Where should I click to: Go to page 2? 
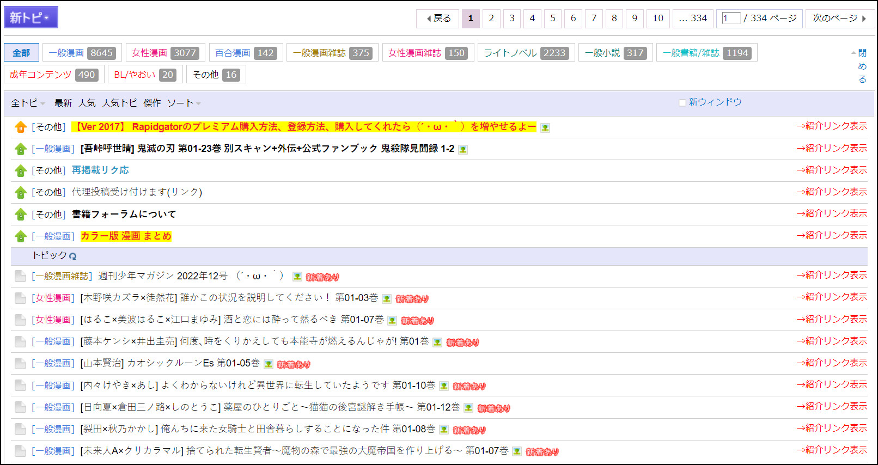point(491,19)
